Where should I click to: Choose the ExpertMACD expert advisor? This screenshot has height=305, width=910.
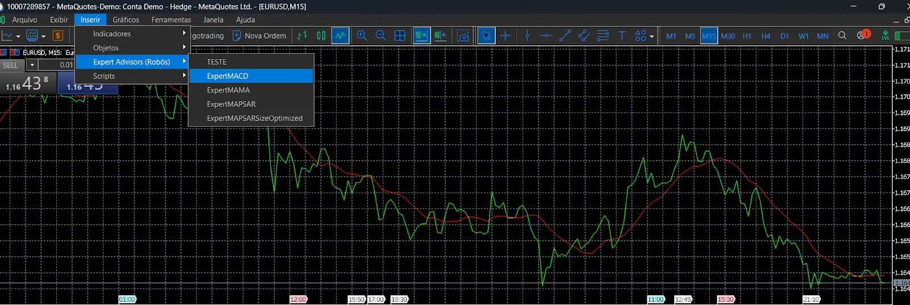[251, 76]
